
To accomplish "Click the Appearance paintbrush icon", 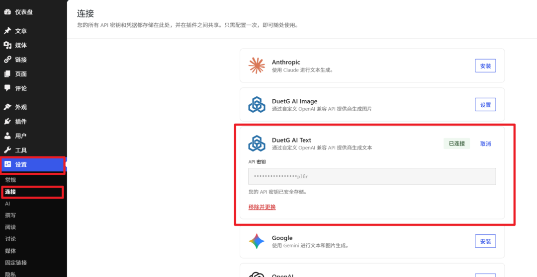I will (7, 107).
